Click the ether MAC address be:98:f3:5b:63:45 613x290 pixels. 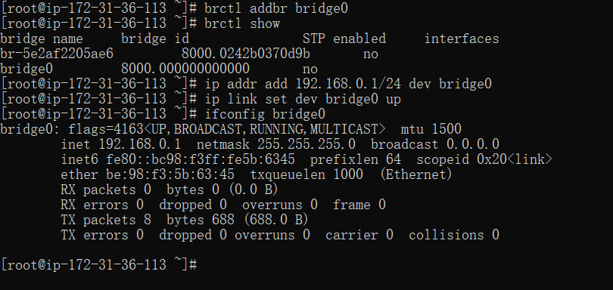170,174
